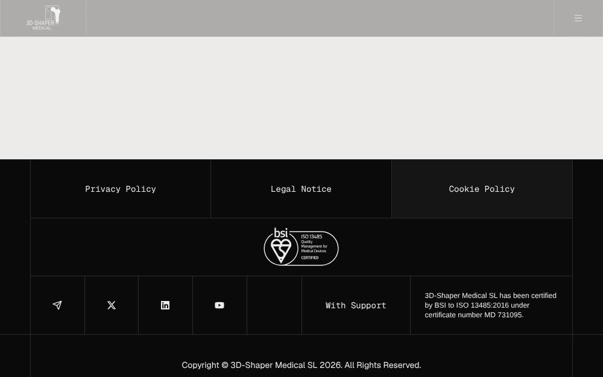Click the 3D-Shaper Medical logo
The height and width of the screenshot is (377, 603).
43,18
